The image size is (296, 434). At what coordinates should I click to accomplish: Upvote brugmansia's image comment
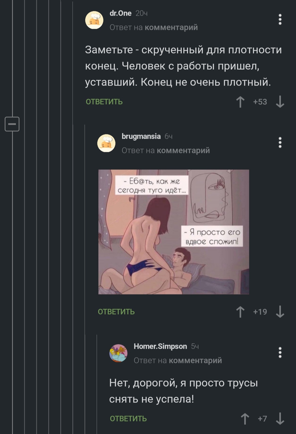click(240, 312)
